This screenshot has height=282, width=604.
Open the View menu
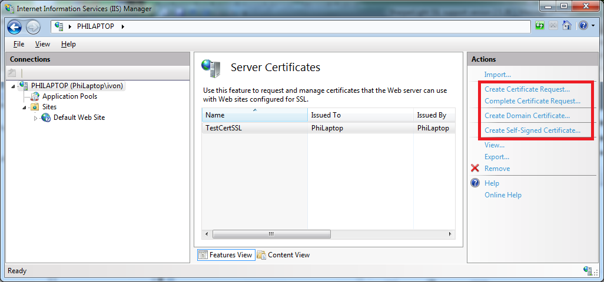(42, 44)
